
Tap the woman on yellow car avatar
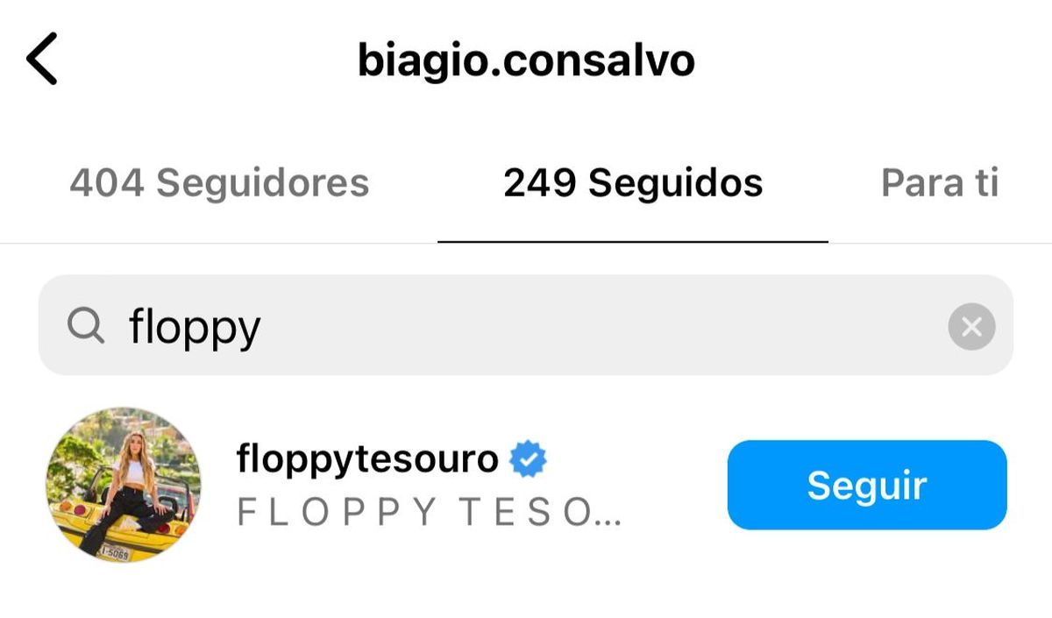coord(123,485)
